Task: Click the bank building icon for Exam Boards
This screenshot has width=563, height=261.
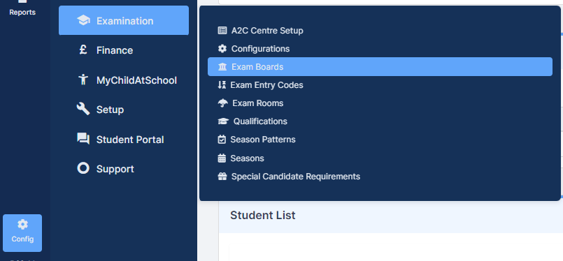Action: [x=222, y=67]
